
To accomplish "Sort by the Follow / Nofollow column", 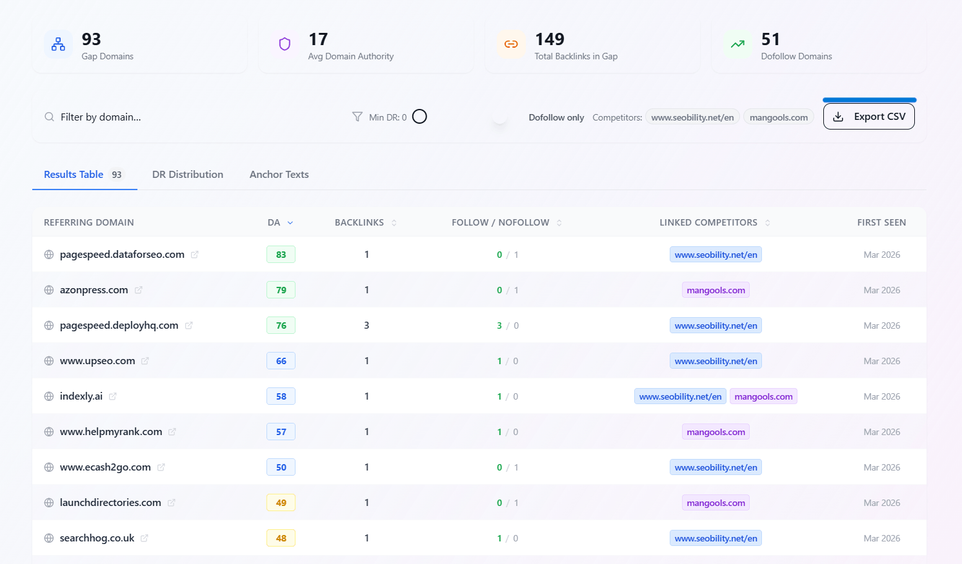I will pyautogui.click(x=558, y=222).
